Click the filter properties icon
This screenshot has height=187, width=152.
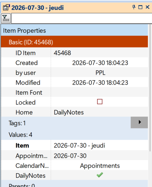(x=6, y=18)
